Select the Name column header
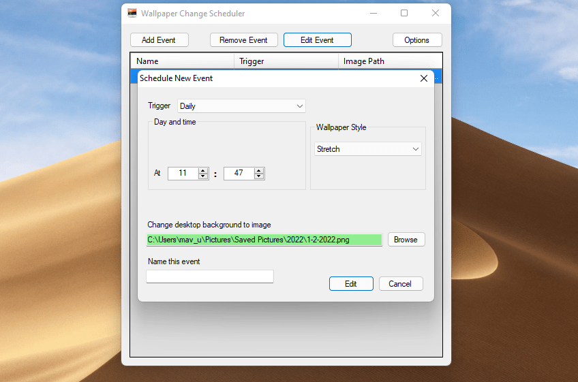The image size is (578, 382). click(x=183, y=61)
